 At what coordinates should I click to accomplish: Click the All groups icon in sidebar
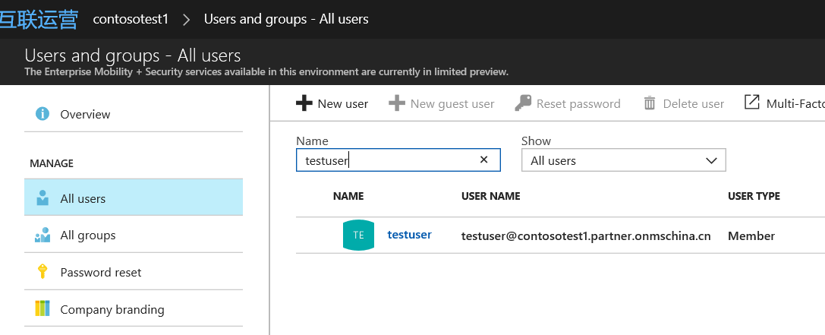tap(43, 235)
